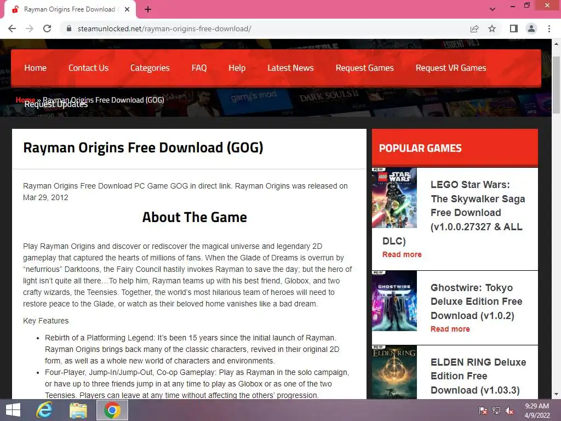The width and height of the screenshot is (561, 421).
Task: Launch Internet Explorer from taskbar
Action: (x=44, y=410)
